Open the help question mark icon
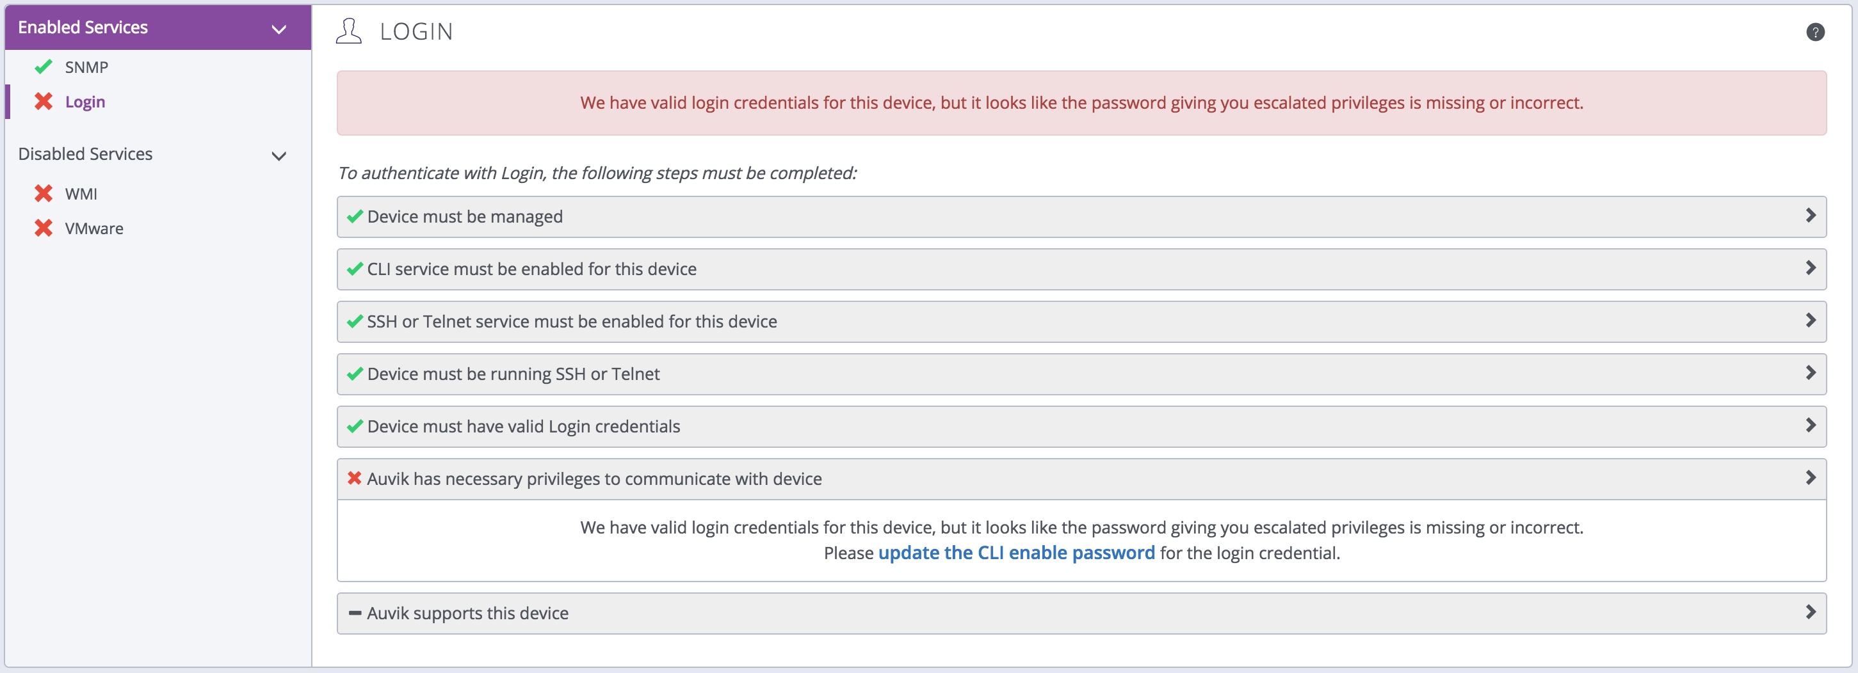 (1817, 32)
